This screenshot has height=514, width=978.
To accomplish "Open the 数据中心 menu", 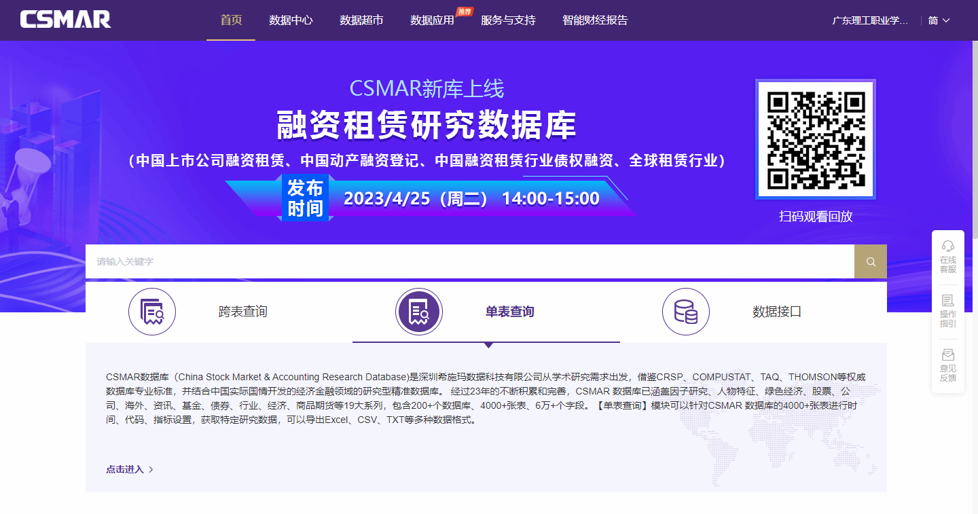I will (x=291, y=20).
